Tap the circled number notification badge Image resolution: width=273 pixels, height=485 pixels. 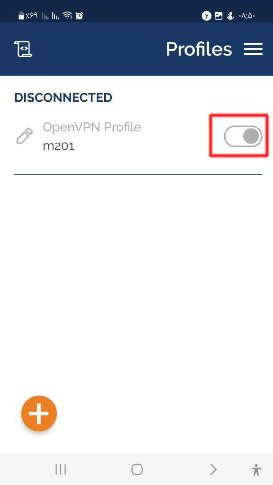pyautogui.click(x=207, y=16)
